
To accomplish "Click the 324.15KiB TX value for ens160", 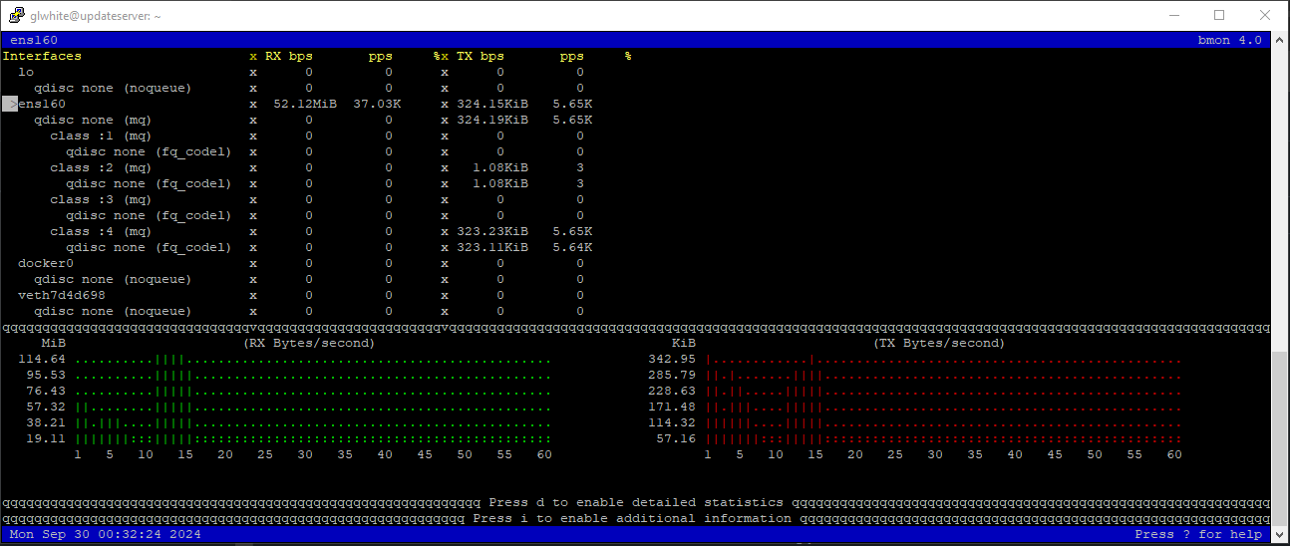I will pyautogui.click(x=492, y=104).
